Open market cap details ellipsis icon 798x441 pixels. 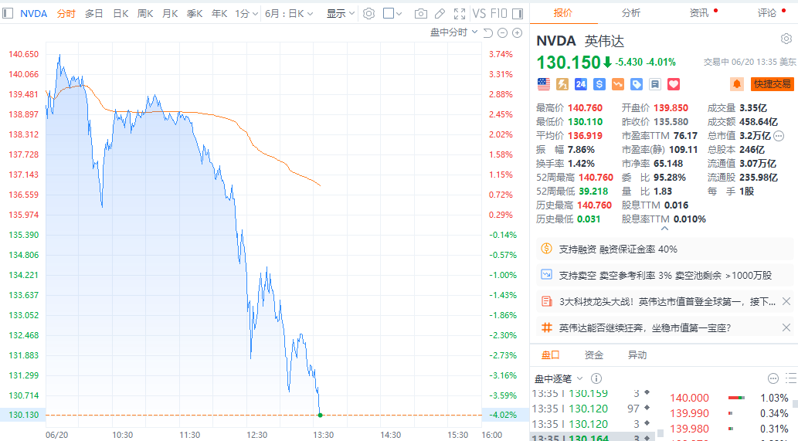[779, 136]
